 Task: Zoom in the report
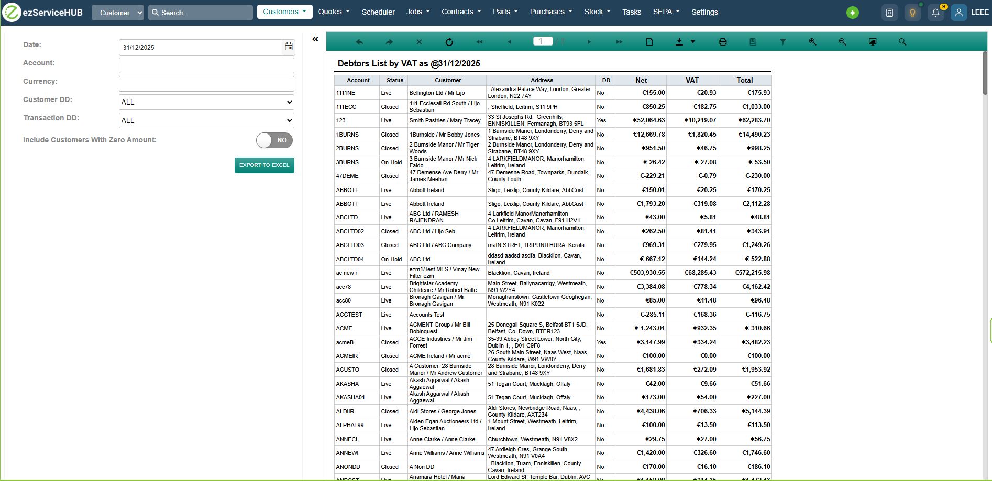click(812, 42)
